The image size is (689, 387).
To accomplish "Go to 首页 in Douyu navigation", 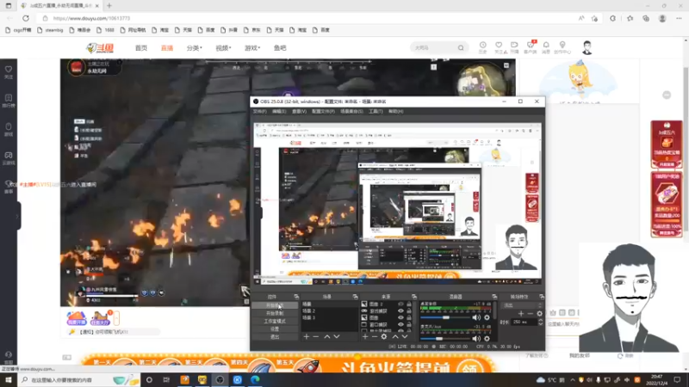I will pyautogui.click(x=141, y=48).
